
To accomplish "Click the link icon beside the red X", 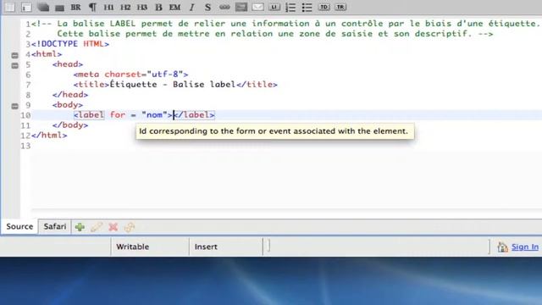I will pos(130,227).
